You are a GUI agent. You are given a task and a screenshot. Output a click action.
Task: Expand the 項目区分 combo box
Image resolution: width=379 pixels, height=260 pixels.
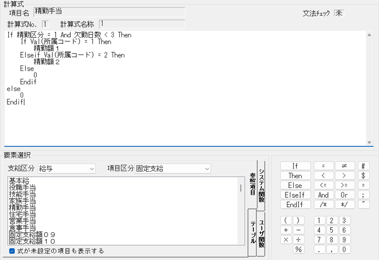(x=172, y=169)
